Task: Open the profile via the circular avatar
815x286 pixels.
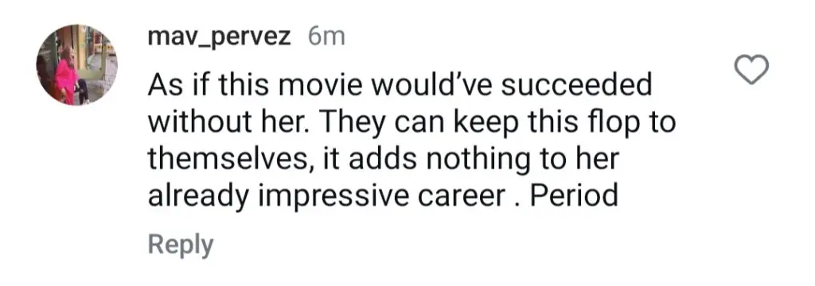Action: pyautogui.click(x=77, y=65)
